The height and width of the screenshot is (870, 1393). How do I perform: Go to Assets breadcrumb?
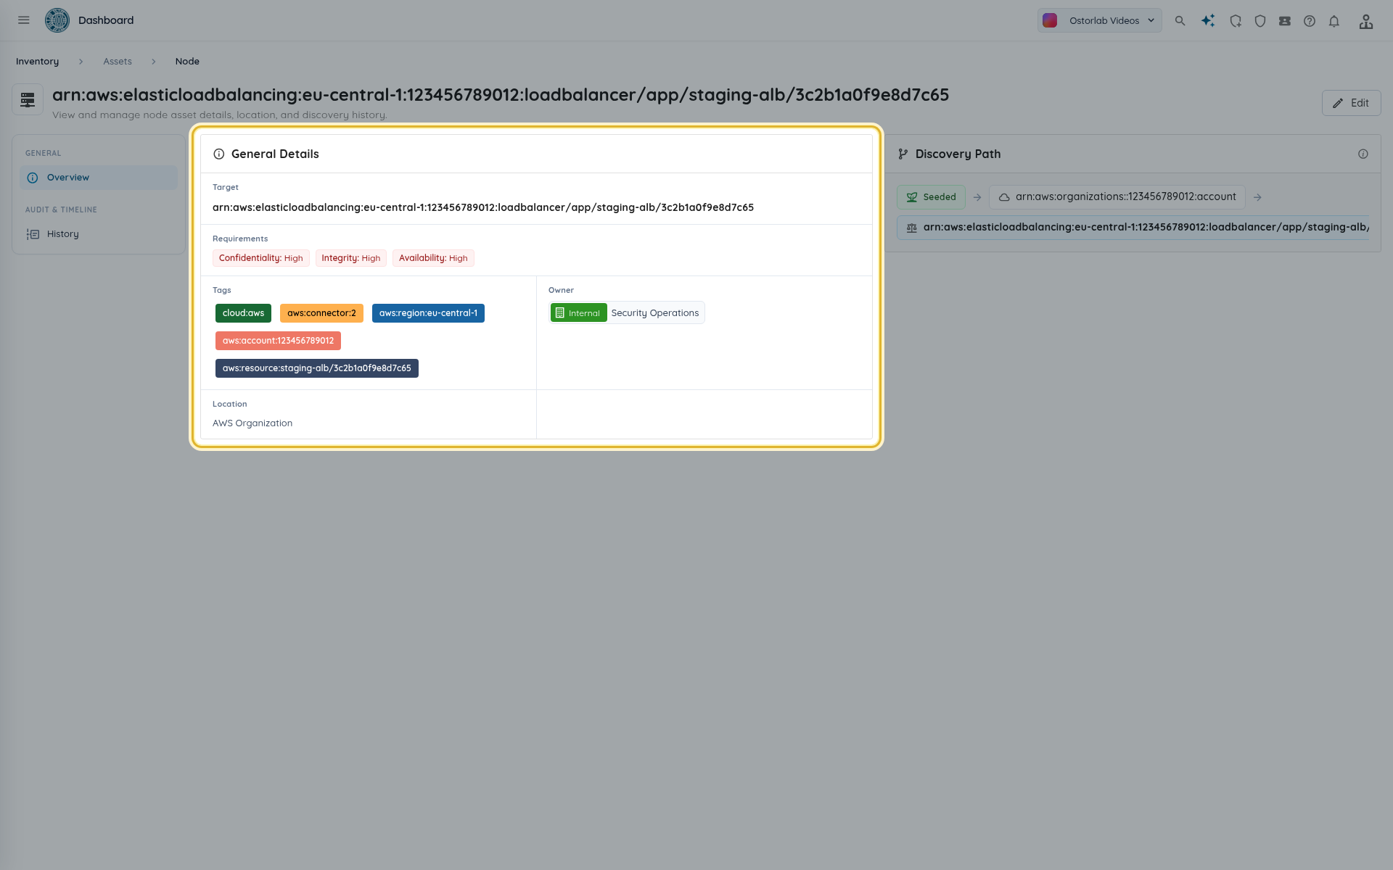[x=118, y=62]
